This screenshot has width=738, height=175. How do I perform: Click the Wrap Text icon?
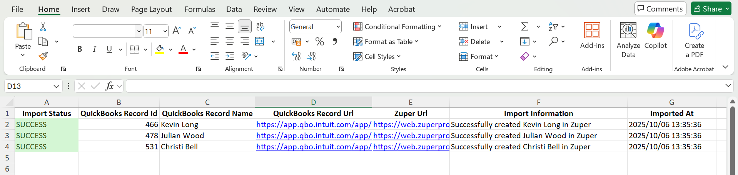click(260, 26)
